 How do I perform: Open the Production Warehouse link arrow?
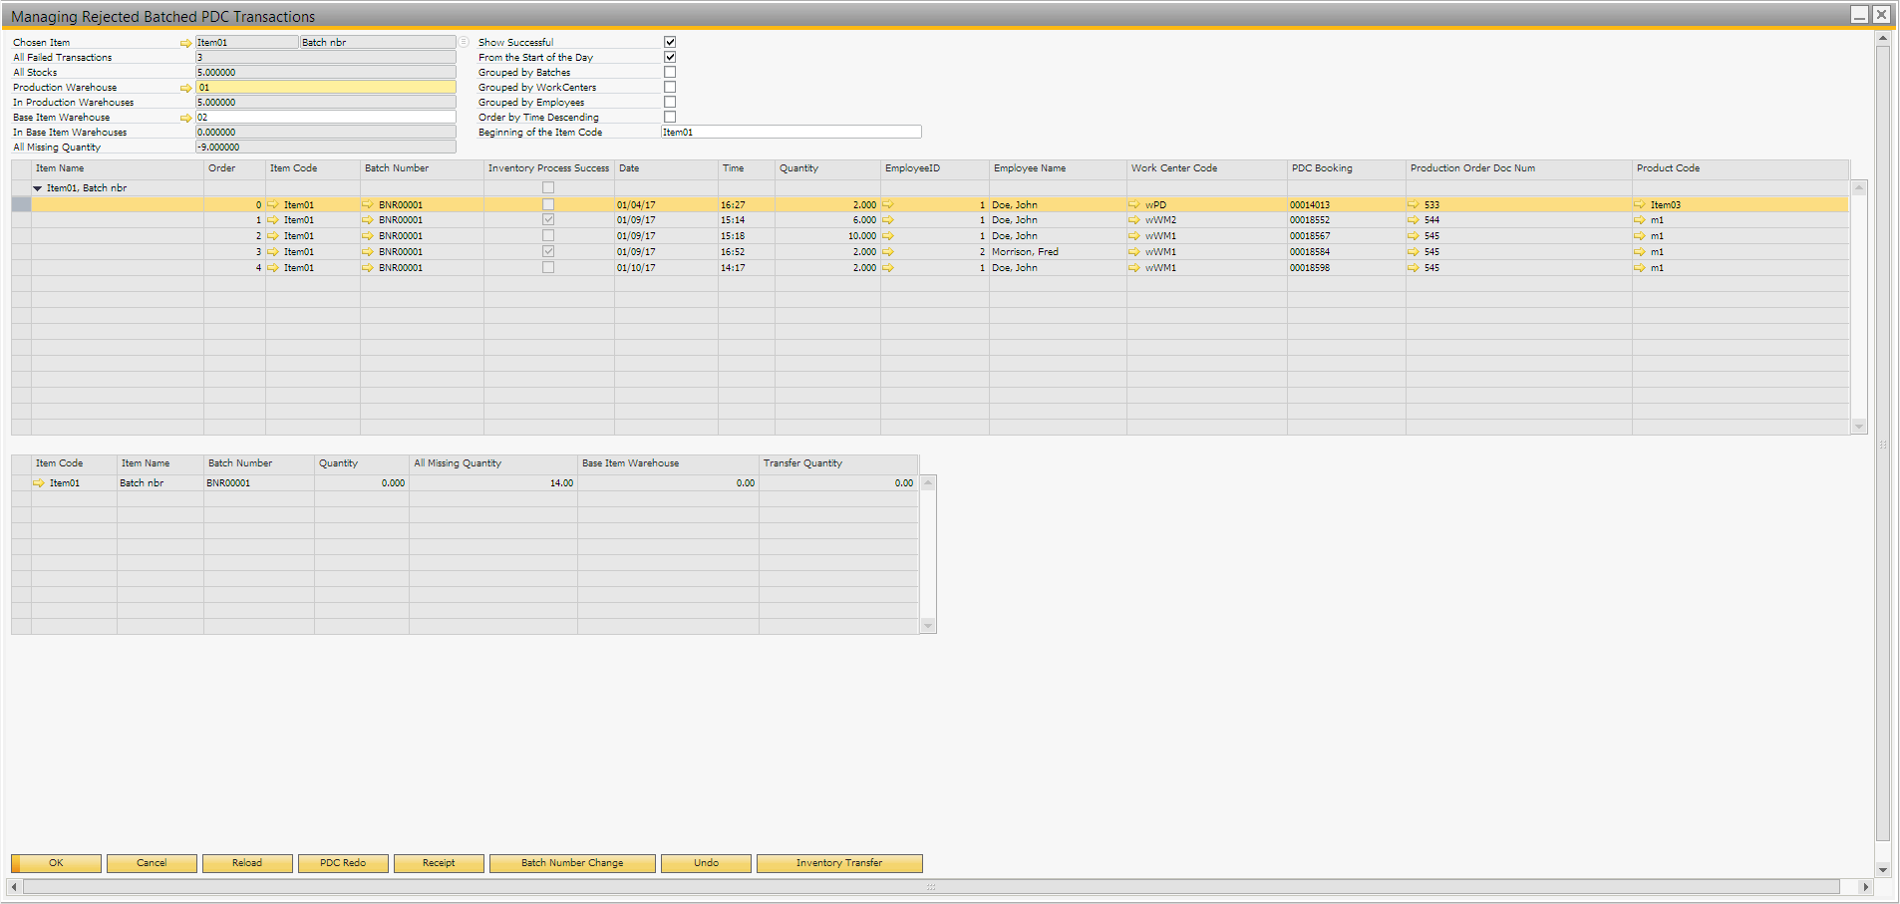185,88
